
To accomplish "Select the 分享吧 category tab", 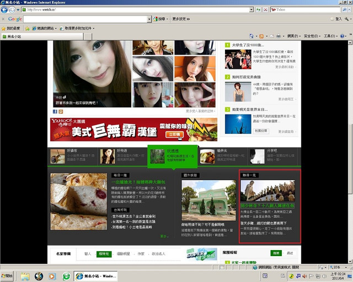I will pos(273,156).
